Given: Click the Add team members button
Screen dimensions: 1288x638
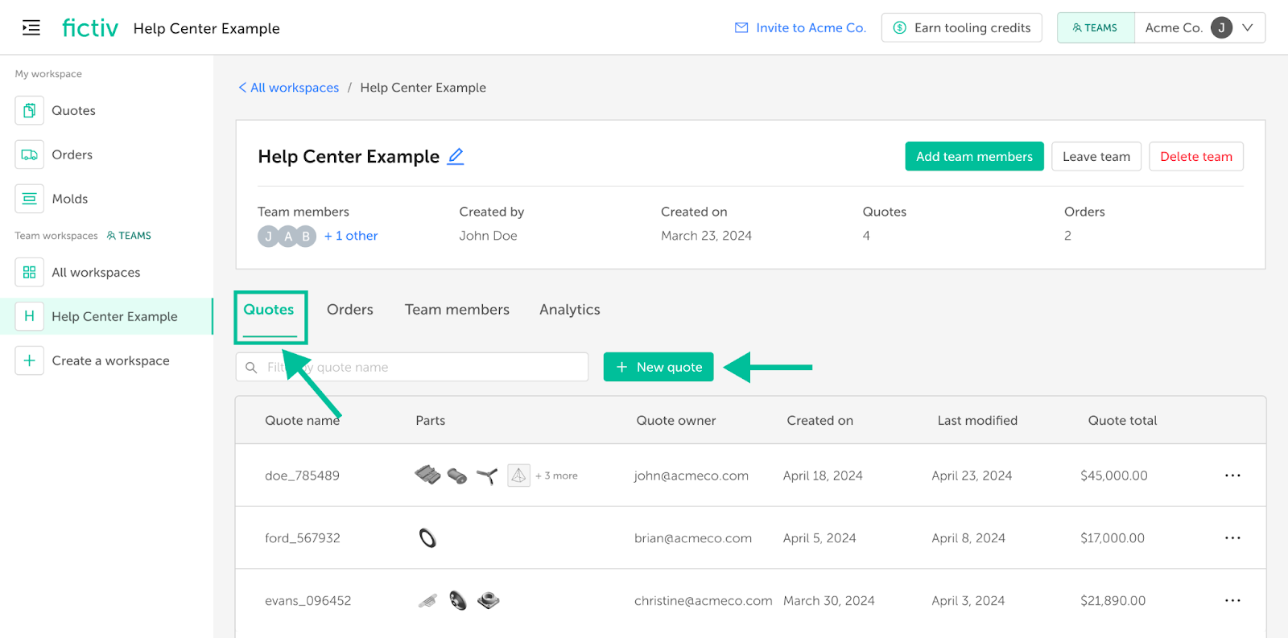Looking at the screenshot, I should point(974,156).
